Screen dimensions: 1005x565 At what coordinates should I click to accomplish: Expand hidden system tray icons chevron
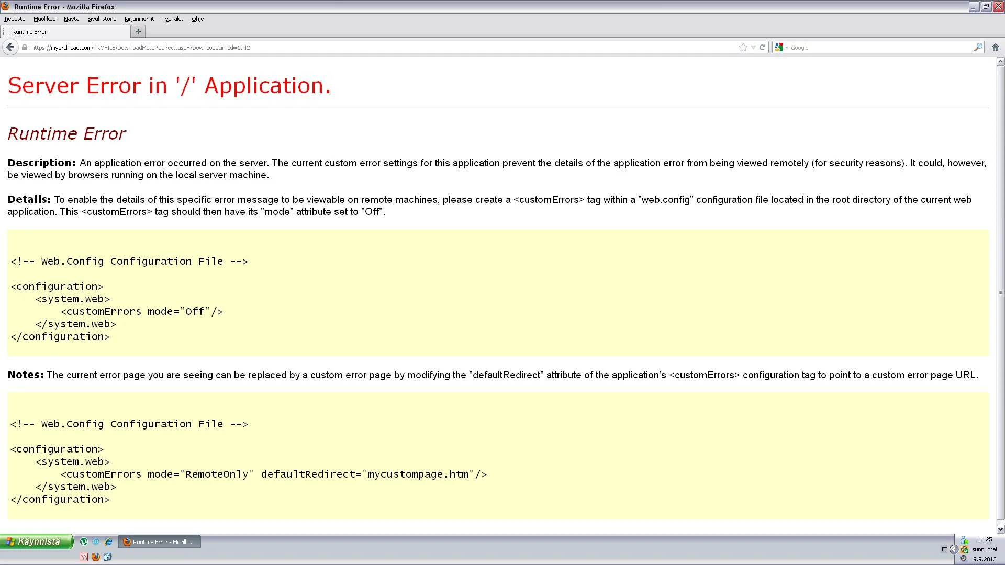954,549
